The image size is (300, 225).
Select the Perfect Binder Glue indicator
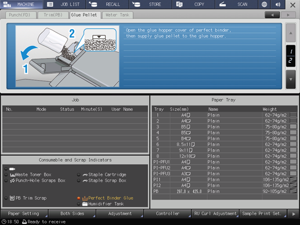(108, 198)
